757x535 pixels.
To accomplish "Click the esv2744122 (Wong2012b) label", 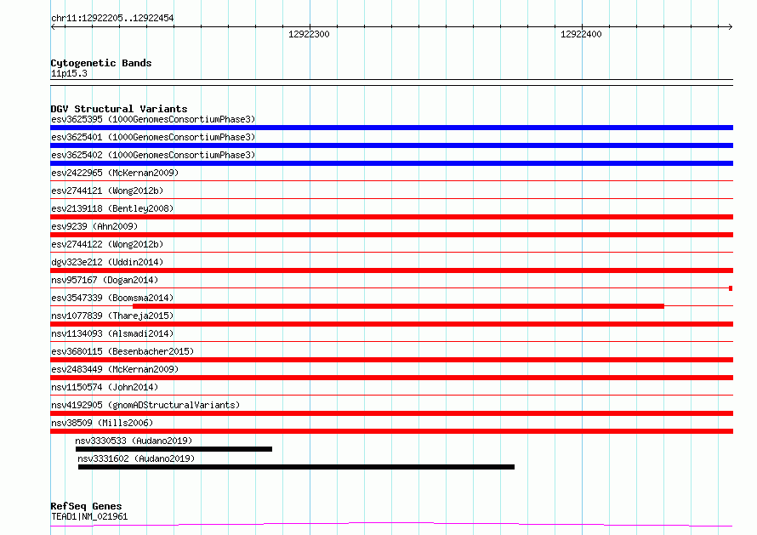I will coord(107,244).
